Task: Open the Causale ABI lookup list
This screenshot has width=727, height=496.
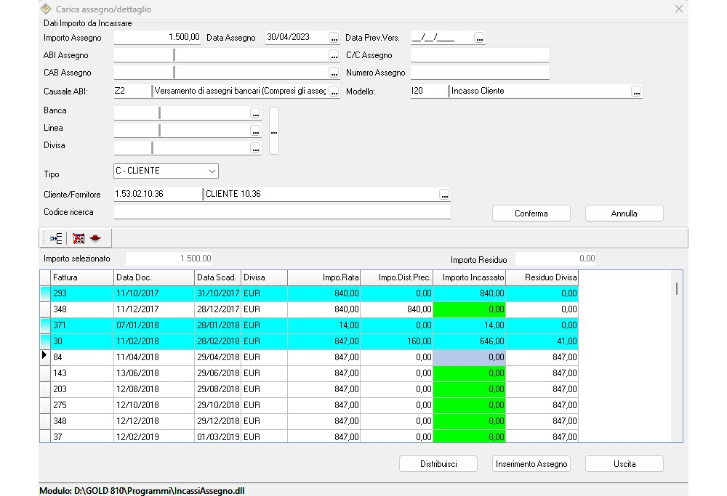Action: click(334, 92)
